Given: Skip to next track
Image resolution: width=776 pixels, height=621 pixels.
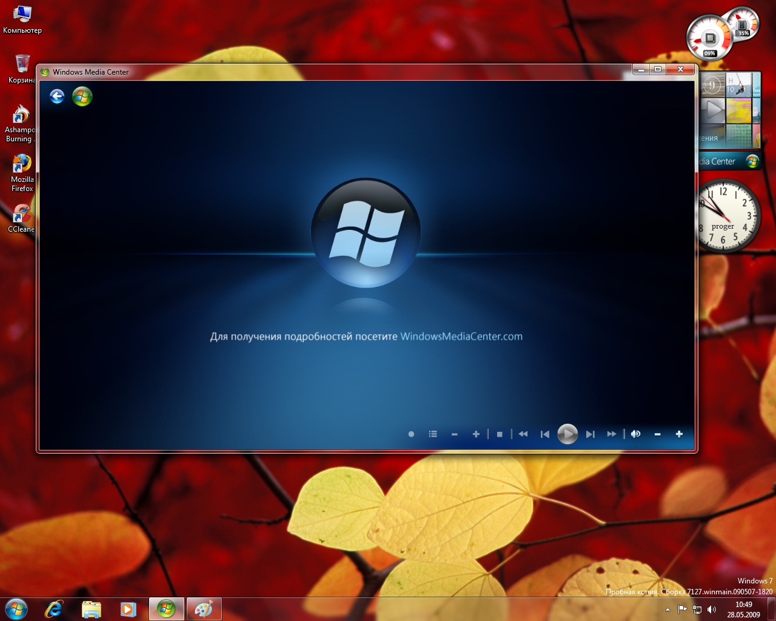Looking at the screenshot, I should [x=590, y=434].
